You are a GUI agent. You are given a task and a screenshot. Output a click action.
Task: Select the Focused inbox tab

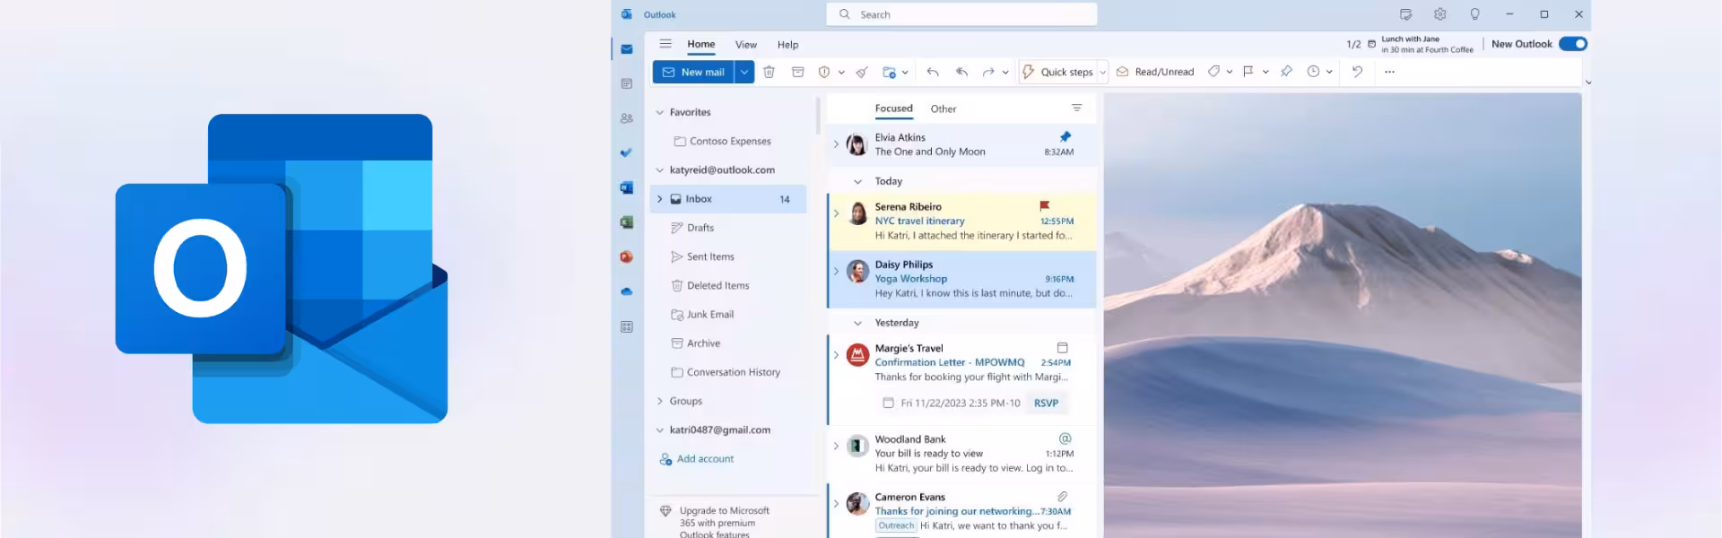(x=893, y=108)
